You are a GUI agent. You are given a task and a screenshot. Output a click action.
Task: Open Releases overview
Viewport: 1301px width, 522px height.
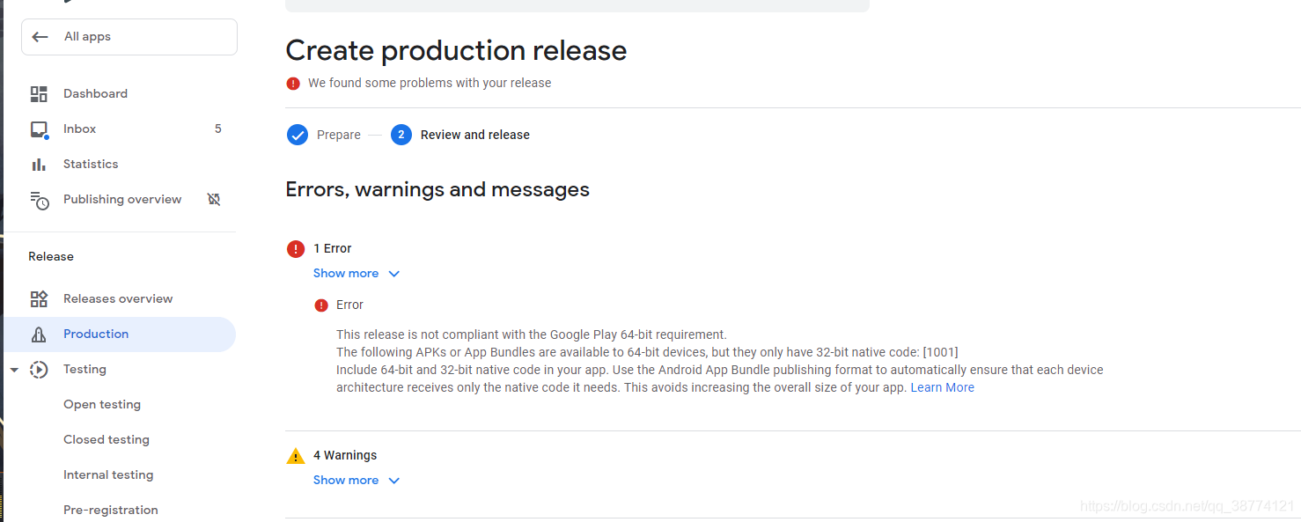coord(118,298)
